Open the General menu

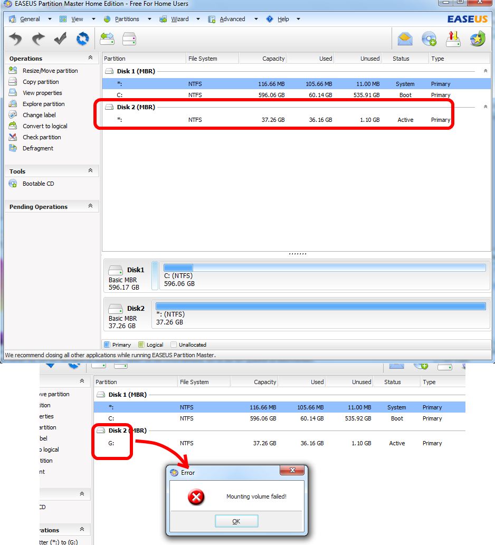(30, 19)
